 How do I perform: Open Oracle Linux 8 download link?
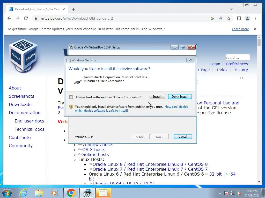coord(150,164)
